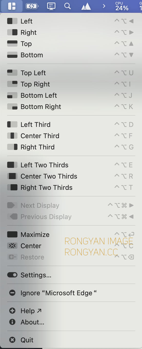The width and height of the screenshot is (142, 349).
Task: Click the Rectangle icon in menu bar
Action: coord(12,6)
